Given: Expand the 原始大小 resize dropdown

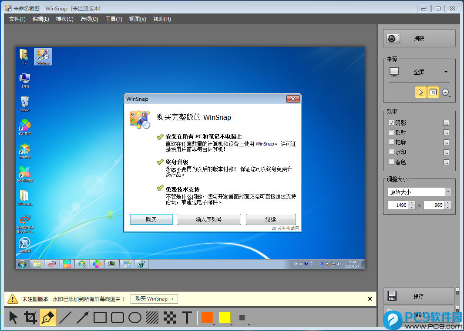Looking at the screenshot, I should click(448, 192).
